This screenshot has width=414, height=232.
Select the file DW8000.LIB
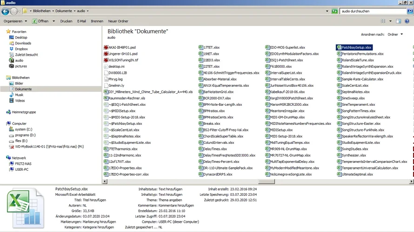click(x=115, y=73)
